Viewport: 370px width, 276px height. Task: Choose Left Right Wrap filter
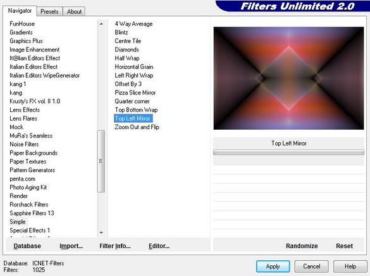tap(134, 75)
